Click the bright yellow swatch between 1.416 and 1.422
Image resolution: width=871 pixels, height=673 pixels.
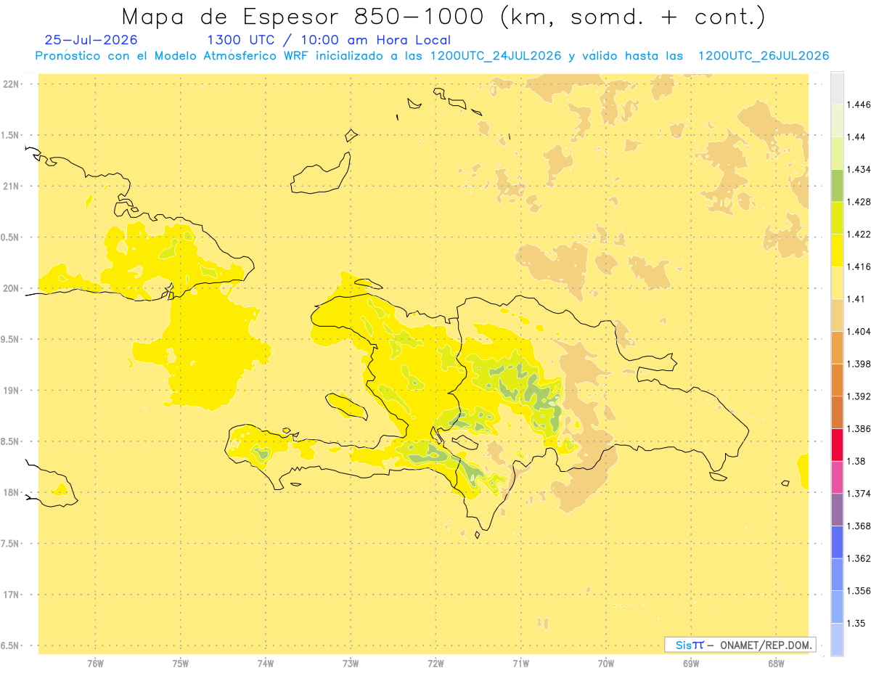point(837,250)
